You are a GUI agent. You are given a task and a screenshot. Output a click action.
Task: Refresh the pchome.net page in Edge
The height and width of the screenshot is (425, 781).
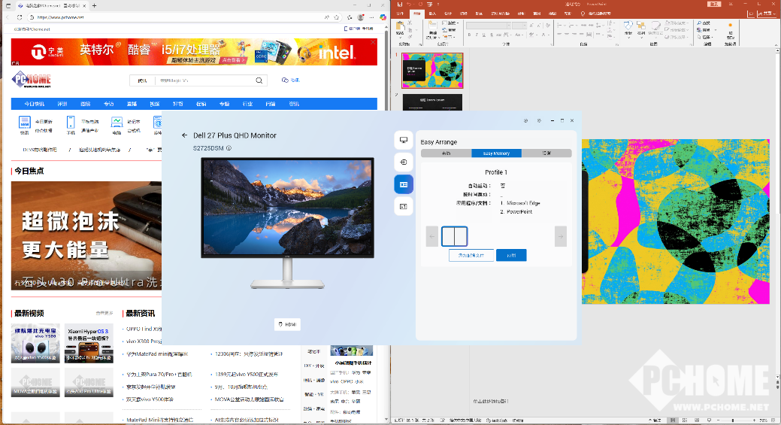click(20, 17)
